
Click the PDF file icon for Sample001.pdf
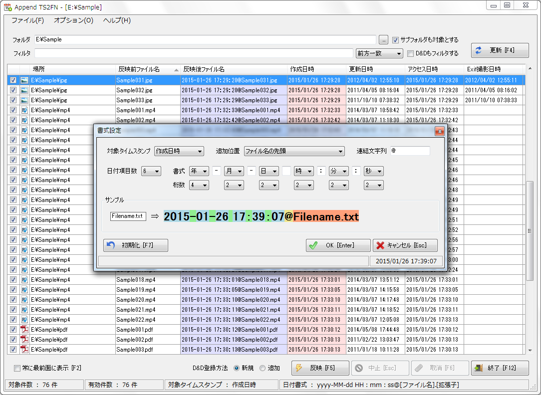pos(24,330)
